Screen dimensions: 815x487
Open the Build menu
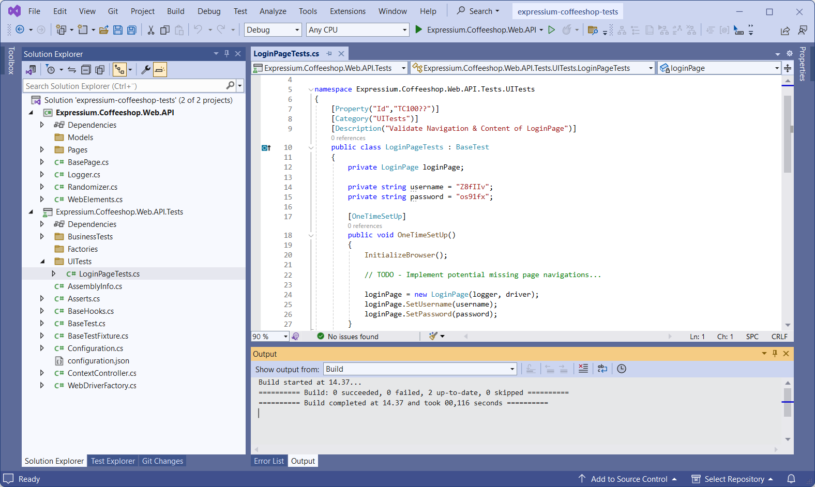(175, 11)
